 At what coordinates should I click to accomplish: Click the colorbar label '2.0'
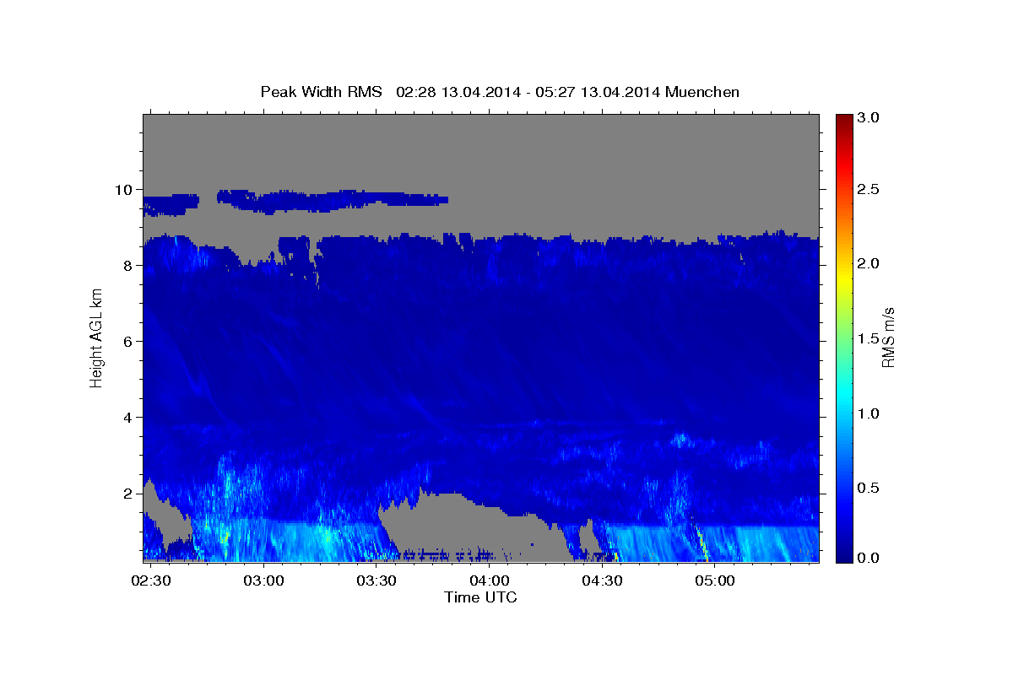click(x=869, y=264)
